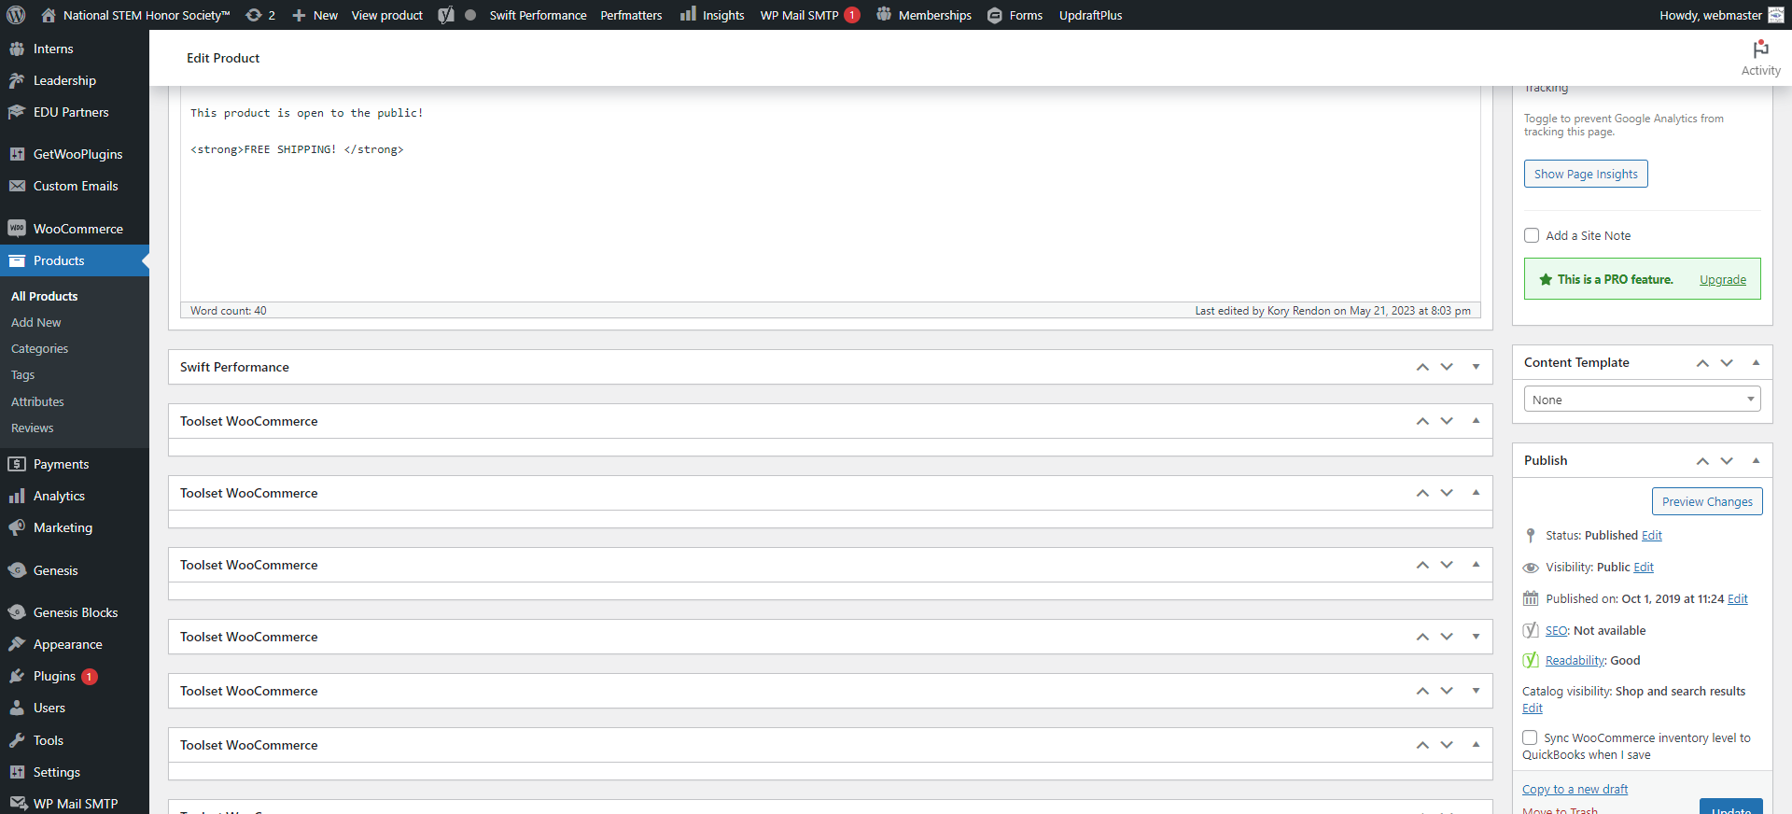Click the Marketing megaphone icon

17,527
